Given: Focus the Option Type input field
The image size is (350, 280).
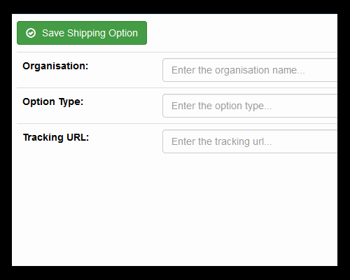Looking at the screenshot, I should (250, 106).
